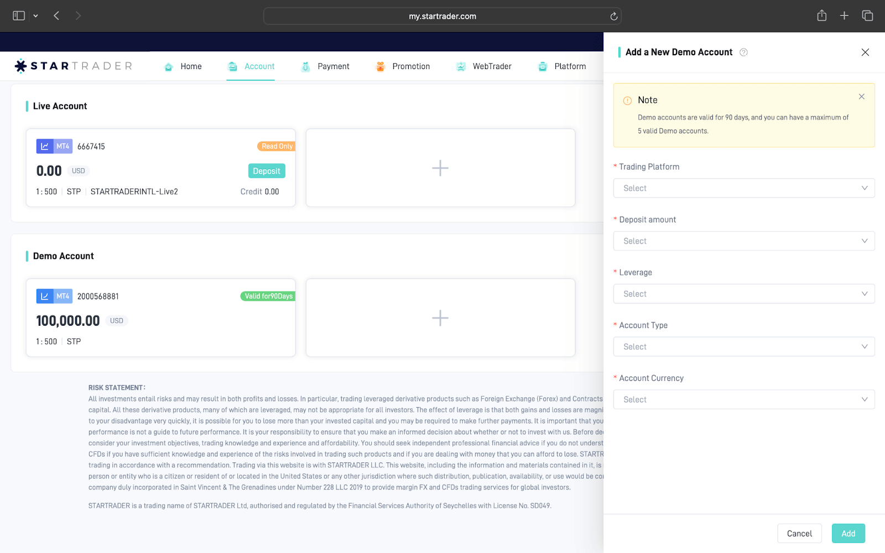The width and height of the screenshot is (885, 553).
Task: Choose an option in Account Type dropdown
Action: pyautogui.click(x=743, y=347)
